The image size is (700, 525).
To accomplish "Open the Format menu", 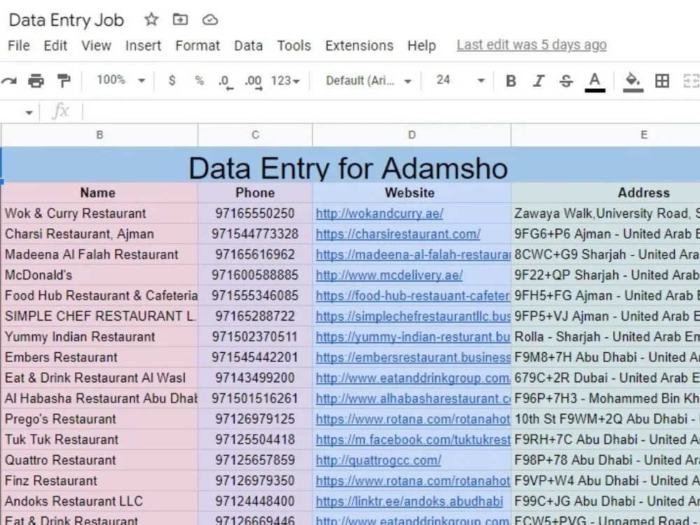I will coord(197,45).
